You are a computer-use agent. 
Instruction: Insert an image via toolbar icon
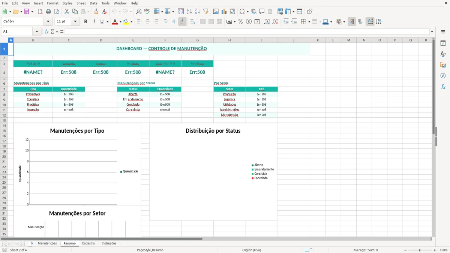[216, 12]
